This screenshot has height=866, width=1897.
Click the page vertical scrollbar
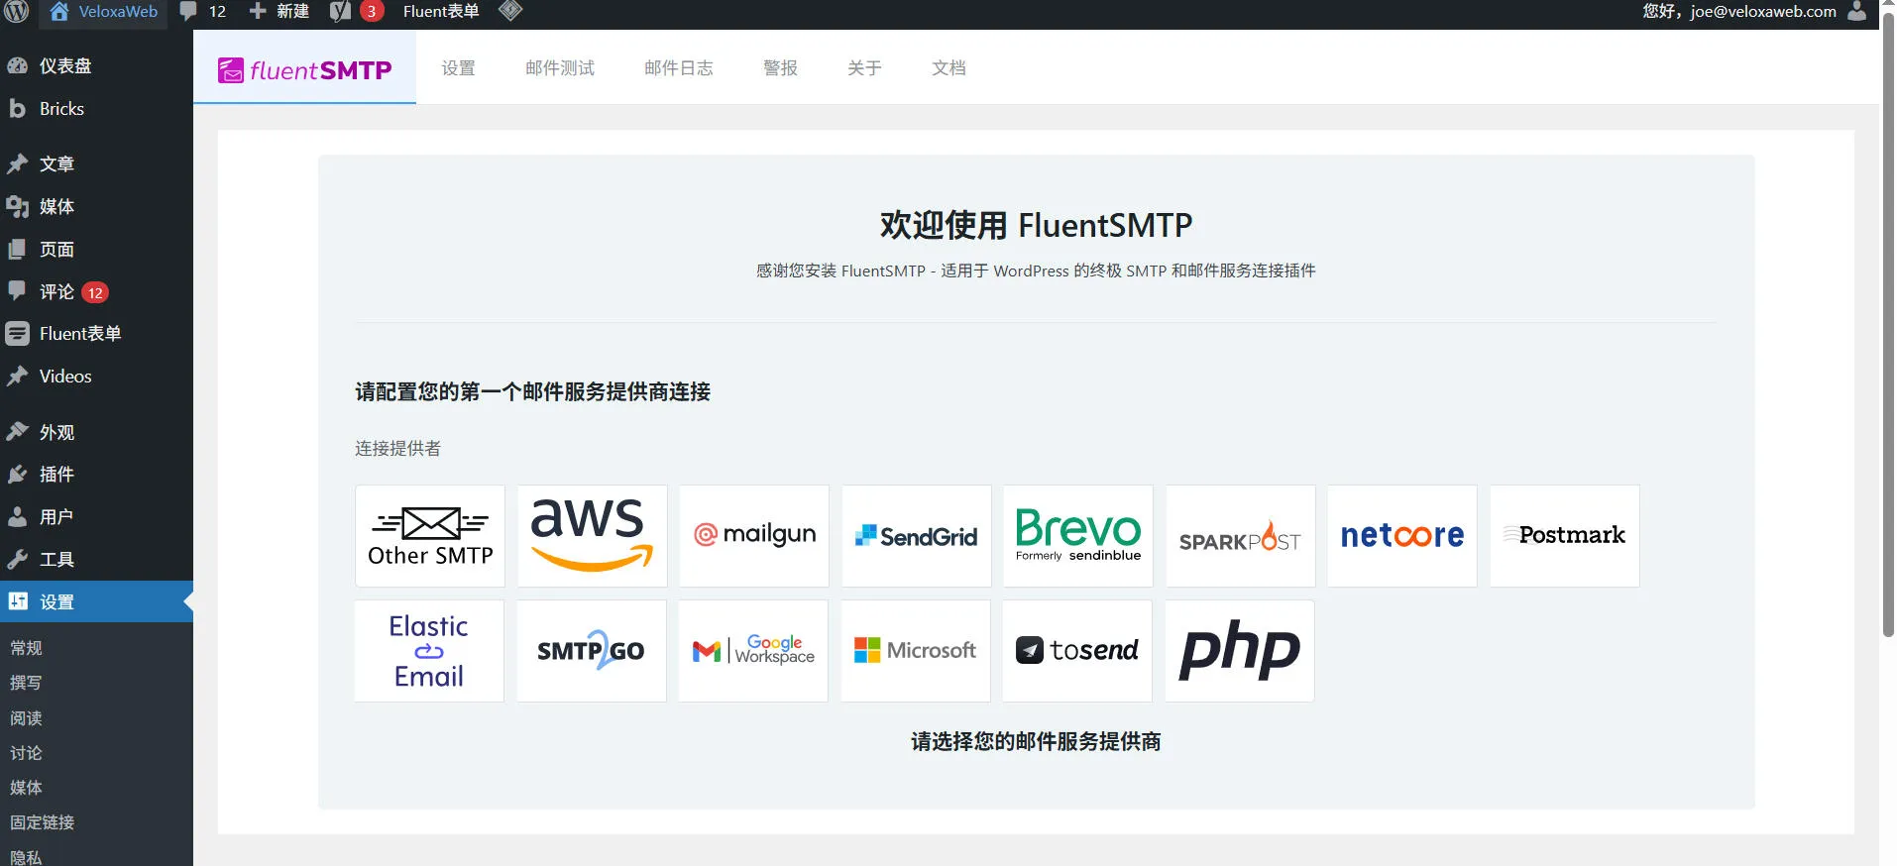(1888, 327)
